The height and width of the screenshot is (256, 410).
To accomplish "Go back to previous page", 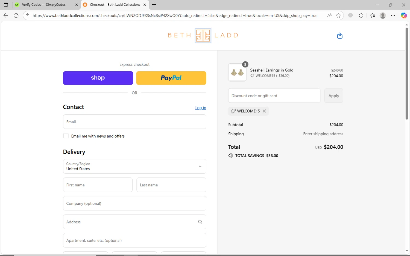I will pos(6,16).
